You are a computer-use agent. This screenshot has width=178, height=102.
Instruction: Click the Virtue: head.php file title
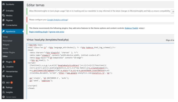[48, 40]
